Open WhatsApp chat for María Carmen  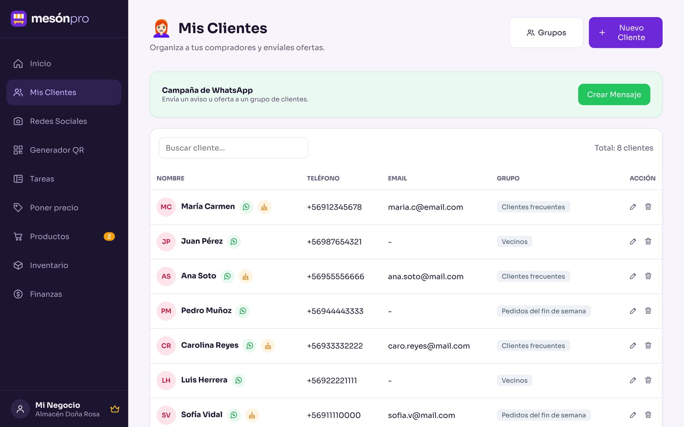246,207
